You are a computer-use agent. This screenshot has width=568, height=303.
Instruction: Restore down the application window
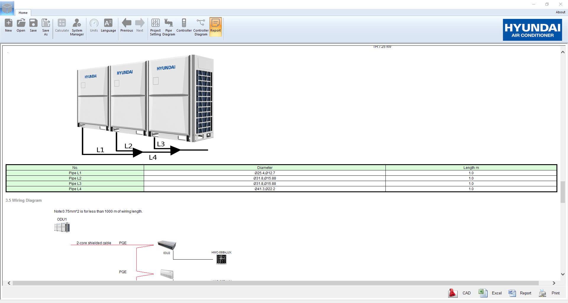[547, 4]
